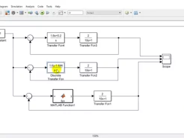The height and width of the screenshot is (138, 184).
Task: Click the Model Advisor checkmark icon
Action: [x=127, y=13]
